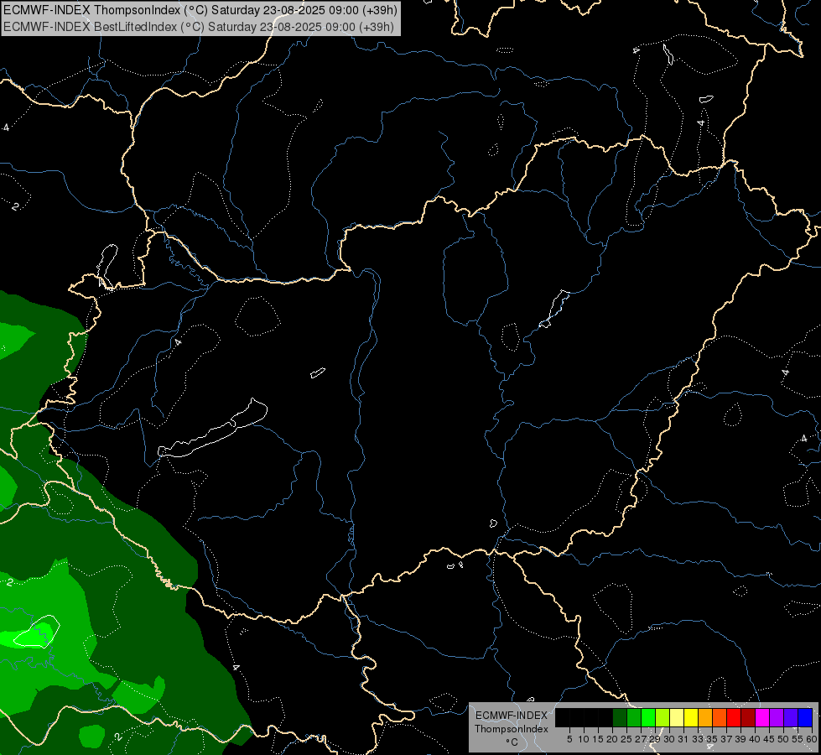This screenshot has height=755, width=821.
Task: Click the orange 33-35 legend swatch
Action: (x=705, y=717)
